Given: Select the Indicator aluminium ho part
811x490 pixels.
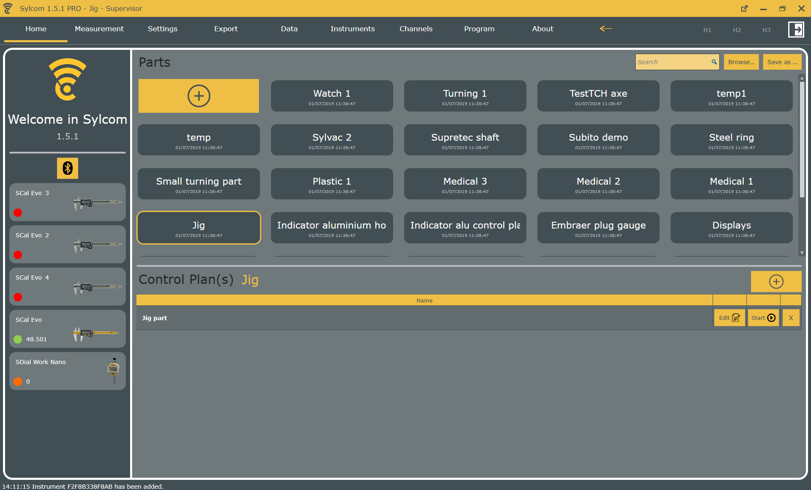Looking at the screenshot, I should (x=332, y=228).
